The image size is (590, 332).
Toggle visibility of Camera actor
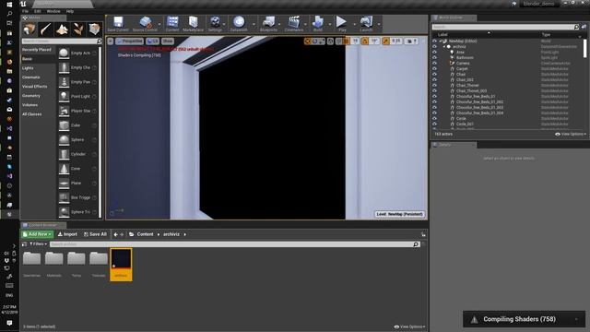[434, 64]
